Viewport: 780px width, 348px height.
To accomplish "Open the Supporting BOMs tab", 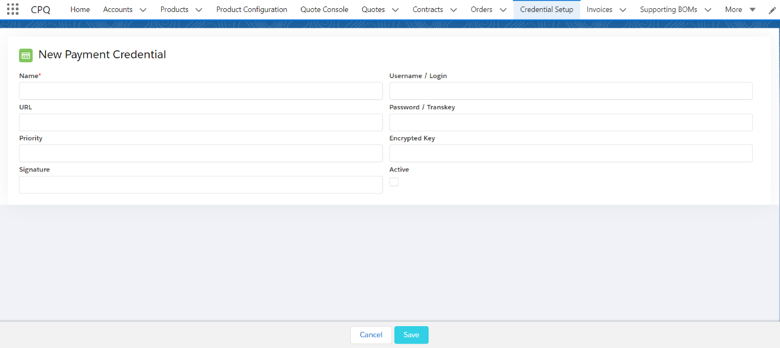I will click(x=667, y=9).
